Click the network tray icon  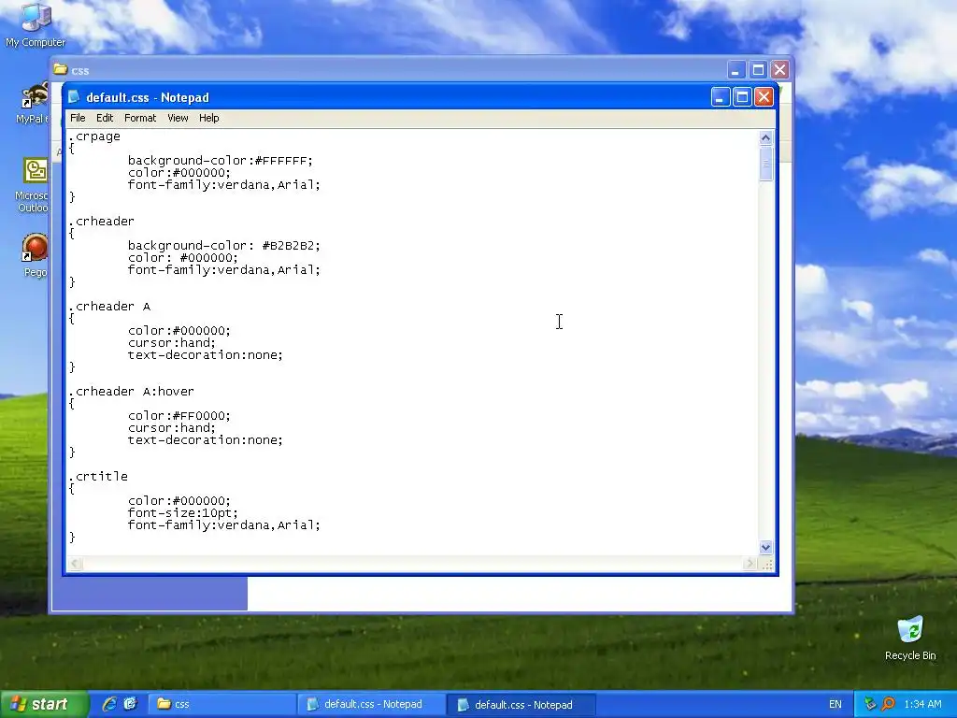(x=870, y=704)
